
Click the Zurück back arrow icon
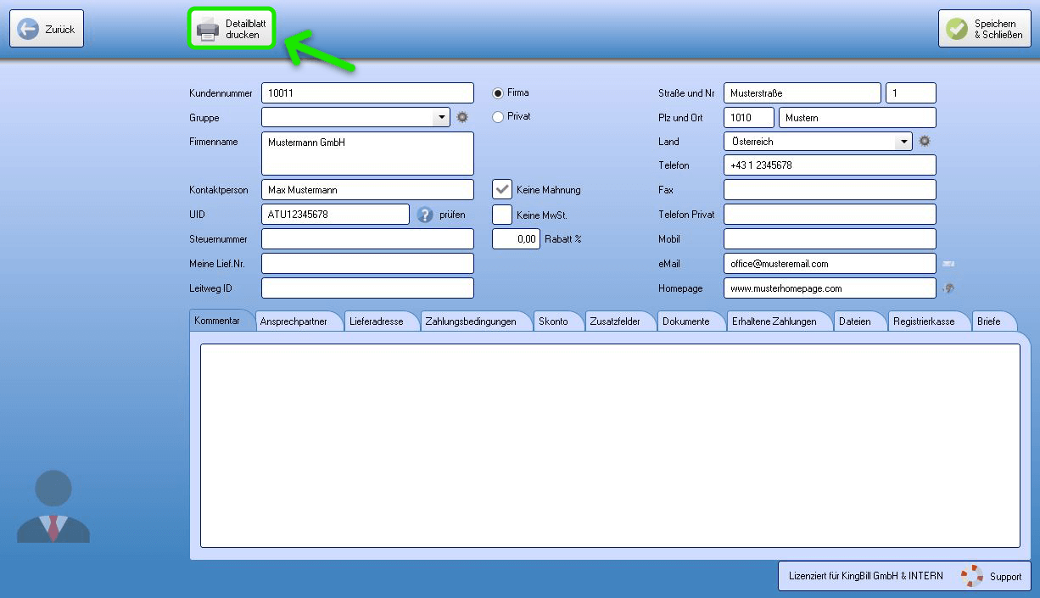click(28, 30)
